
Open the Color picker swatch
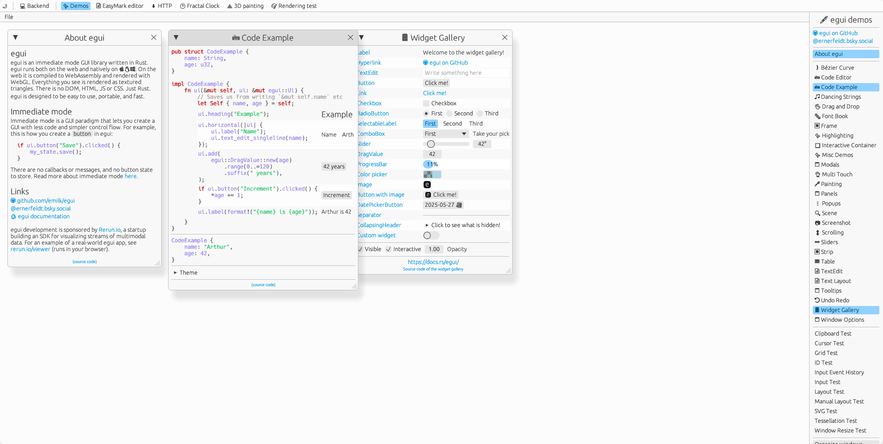[x=432, y=174]
